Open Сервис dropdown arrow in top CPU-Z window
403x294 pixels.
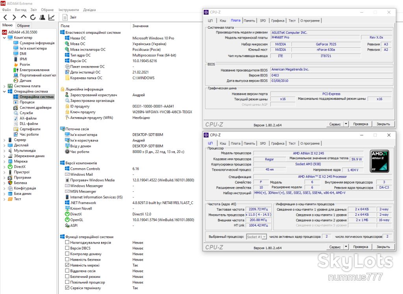[x=346, y=124]
